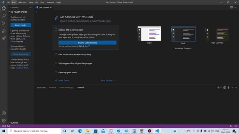Screen dimensions: 239x134
Task: Click the Windows taskbar search box
Action: 34,131
